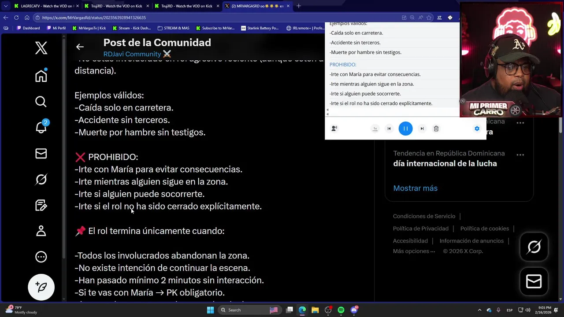Image resolution: width=564 pixels, height=317 pixels.
Task: Open the Starlink Battery bookmark
Action: [x=260, y=28]
